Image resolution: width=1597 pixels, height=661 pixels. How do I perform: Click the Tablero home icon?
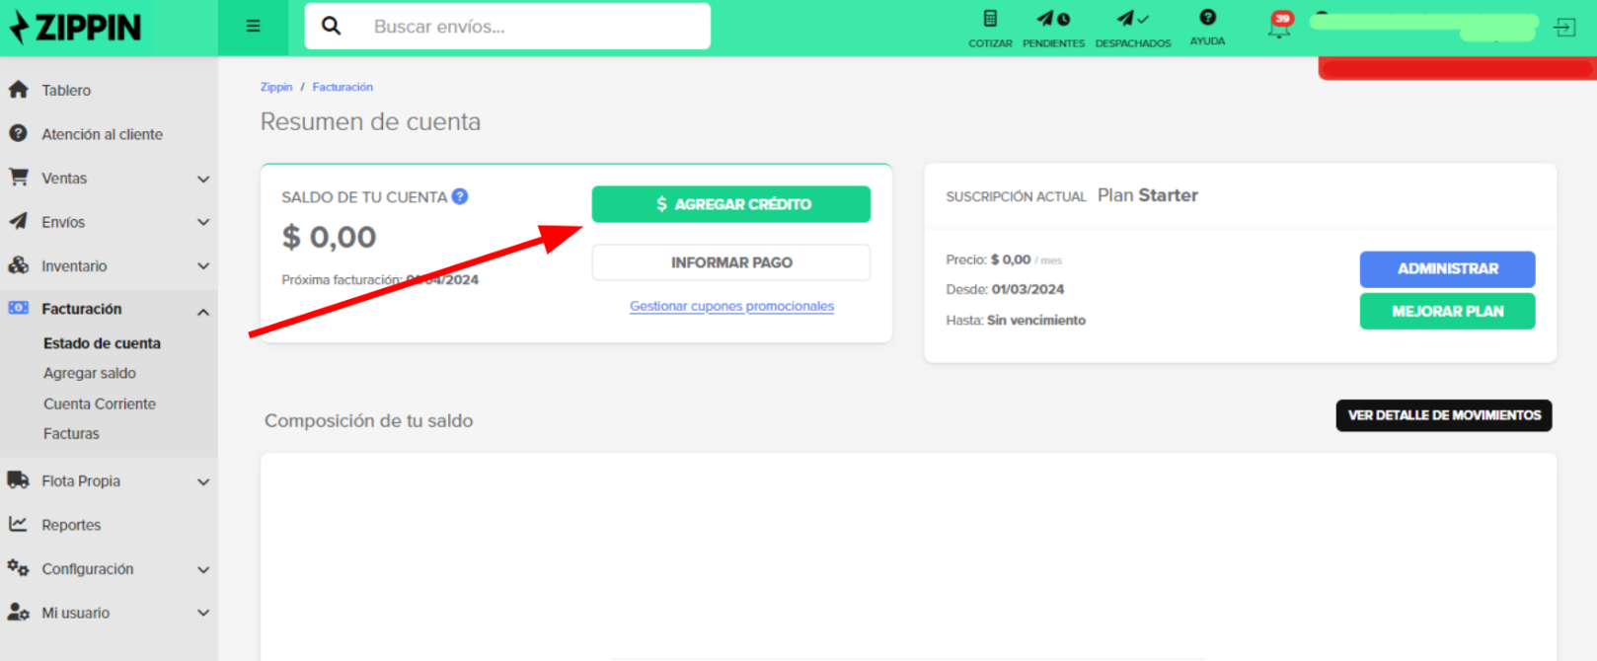click(x=18, y=90)
